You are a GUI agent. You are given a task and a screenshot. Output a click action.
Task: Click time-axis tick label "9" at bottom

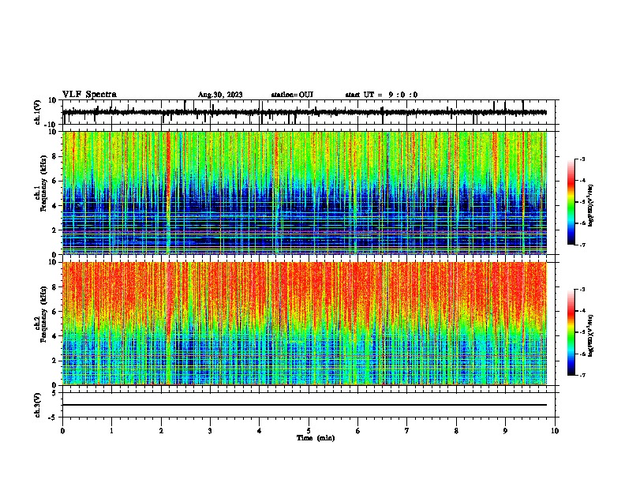click(505, 431)
